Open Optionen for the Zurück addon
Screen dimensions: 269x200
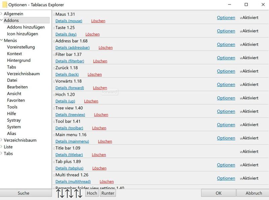click(x=226, y=71)
